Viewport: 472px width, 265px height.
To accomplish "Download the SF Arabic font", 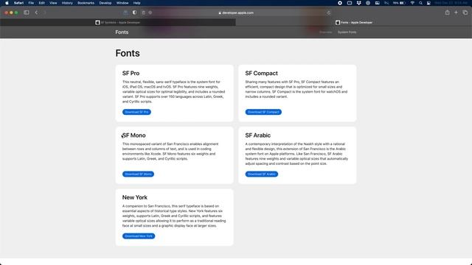I will click(x=262, y=174).
